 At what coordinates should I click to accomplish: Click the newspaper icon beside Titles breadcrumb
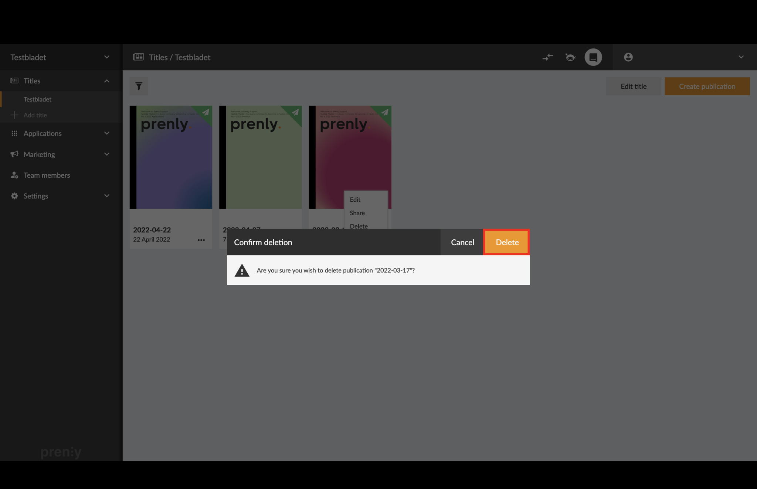tap(138, 57)
